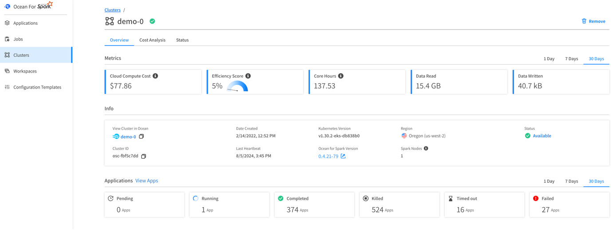Click the Running spinner icon

[x=196, y=198]
